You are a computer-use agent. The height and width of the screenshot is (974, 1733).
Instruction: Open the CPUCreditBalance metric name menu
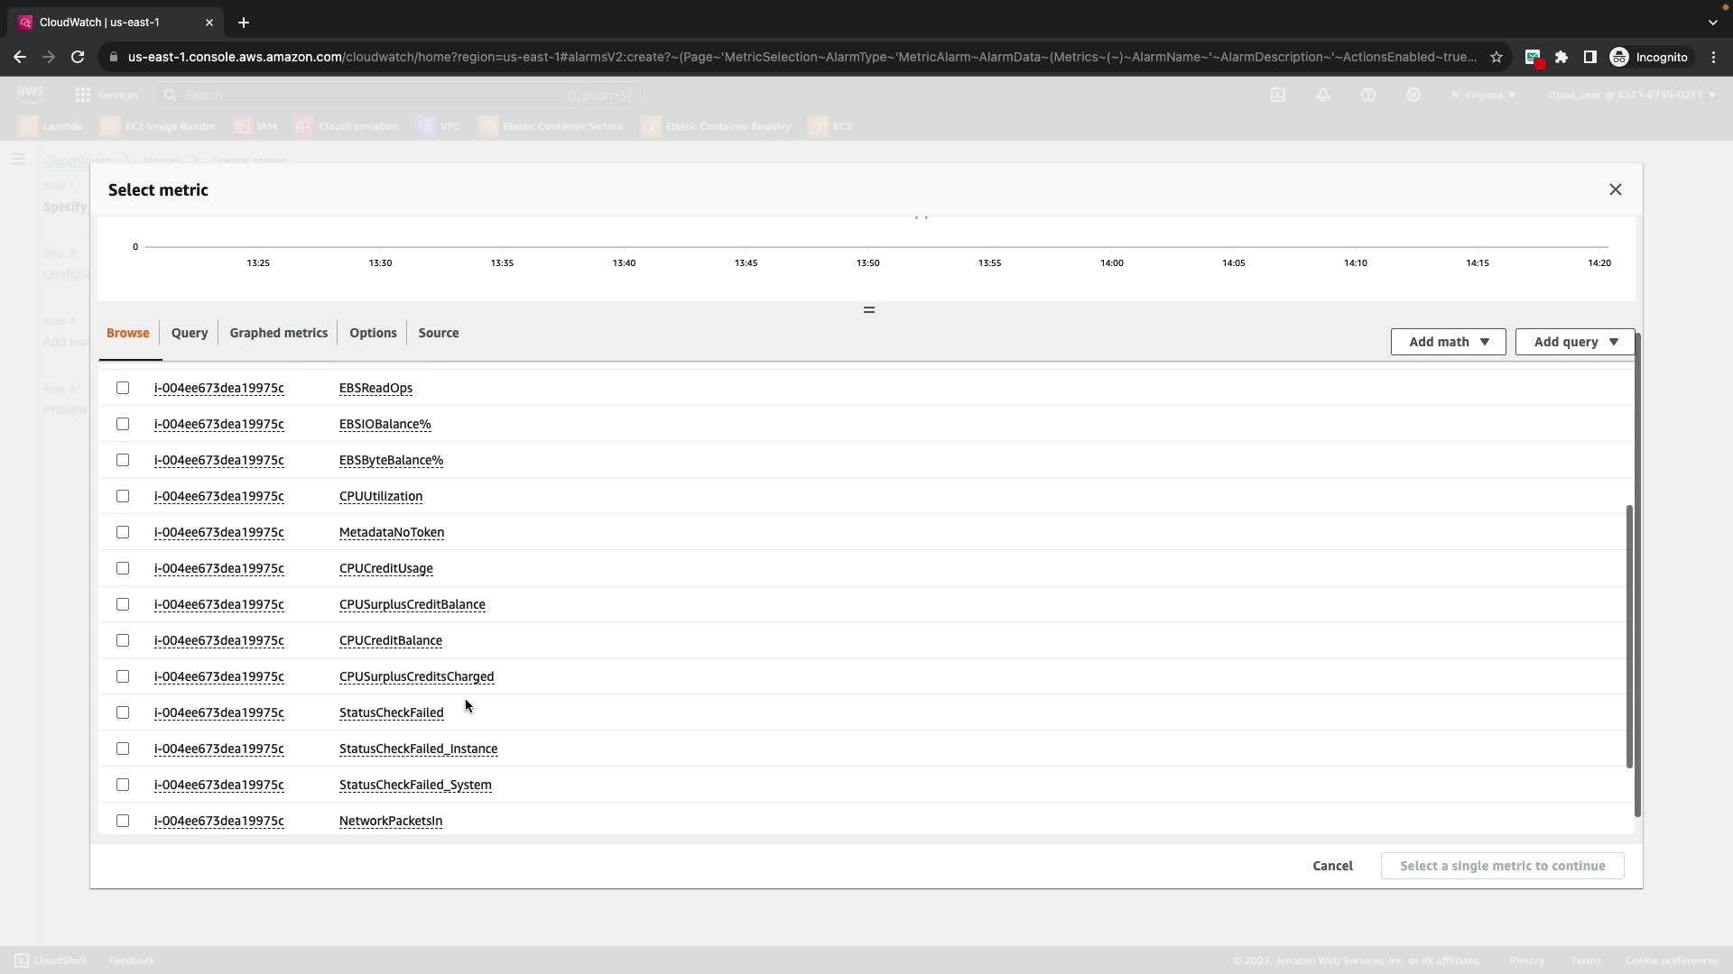pos(390,640)
